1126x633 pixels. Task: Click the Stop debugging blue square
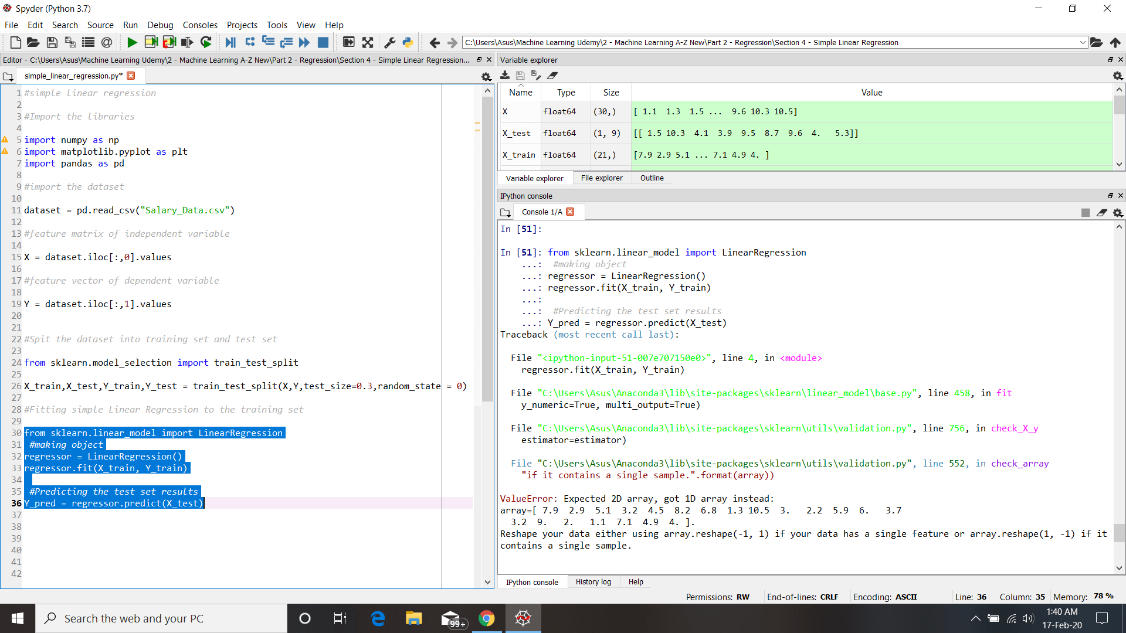[323, 42]
